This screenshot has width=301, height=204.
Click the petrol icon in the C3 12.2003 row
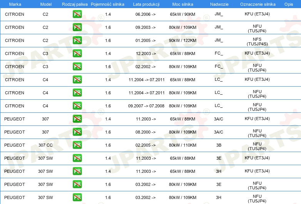pyautogui.click(x=77, y=54)
